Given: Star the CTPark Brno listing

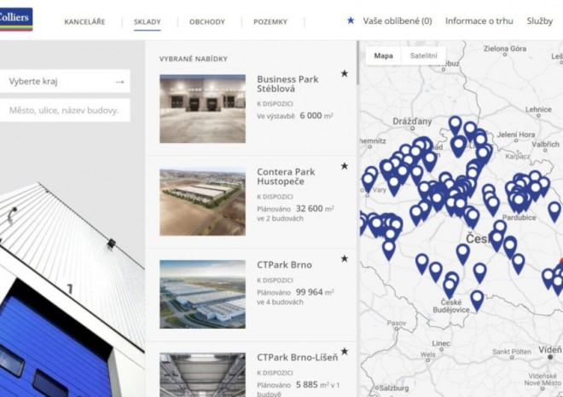Looking at the screenshot, I should coord(345,259).
